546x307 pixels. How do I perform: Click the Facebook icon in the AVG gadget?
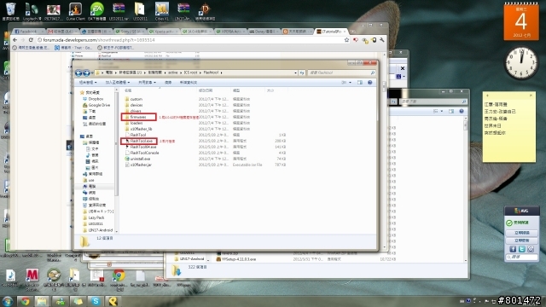[x=513, y=249]
